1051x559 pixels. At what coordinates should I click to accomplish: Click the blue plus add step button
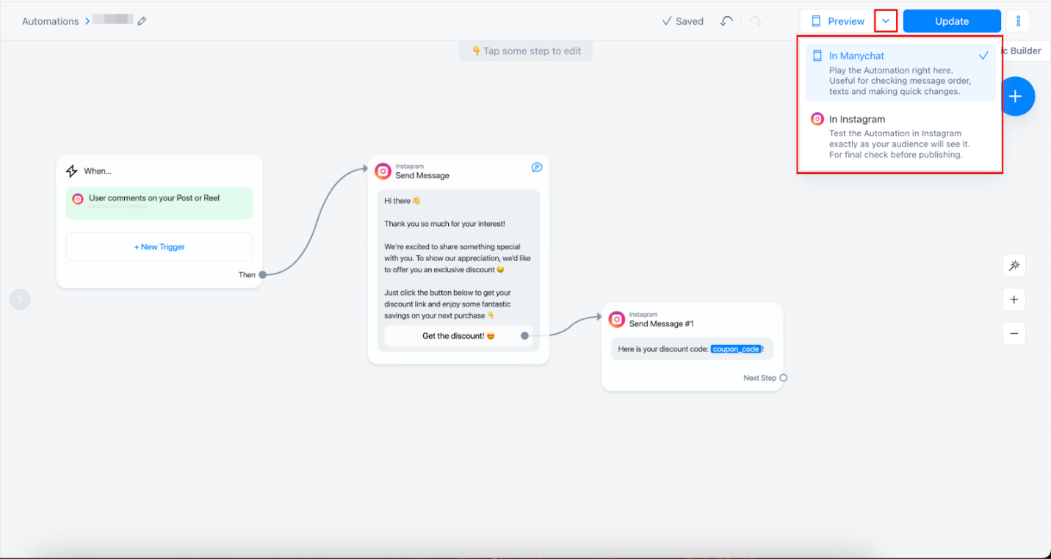pyautogui.click(x=1016, y=96)
